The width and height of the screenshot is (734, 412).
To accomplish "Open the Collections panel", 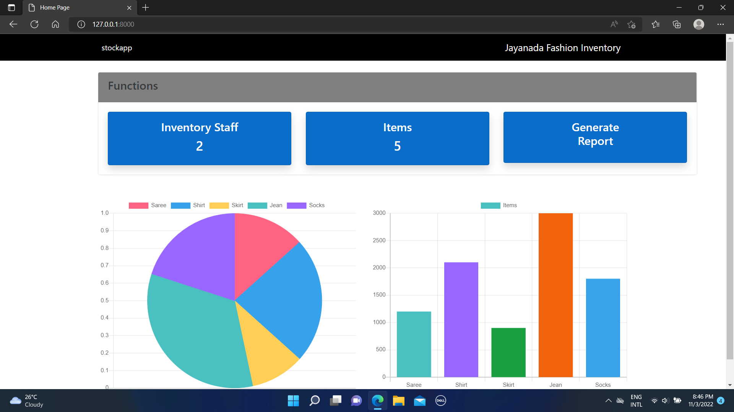I will click(x=677, y=24).
